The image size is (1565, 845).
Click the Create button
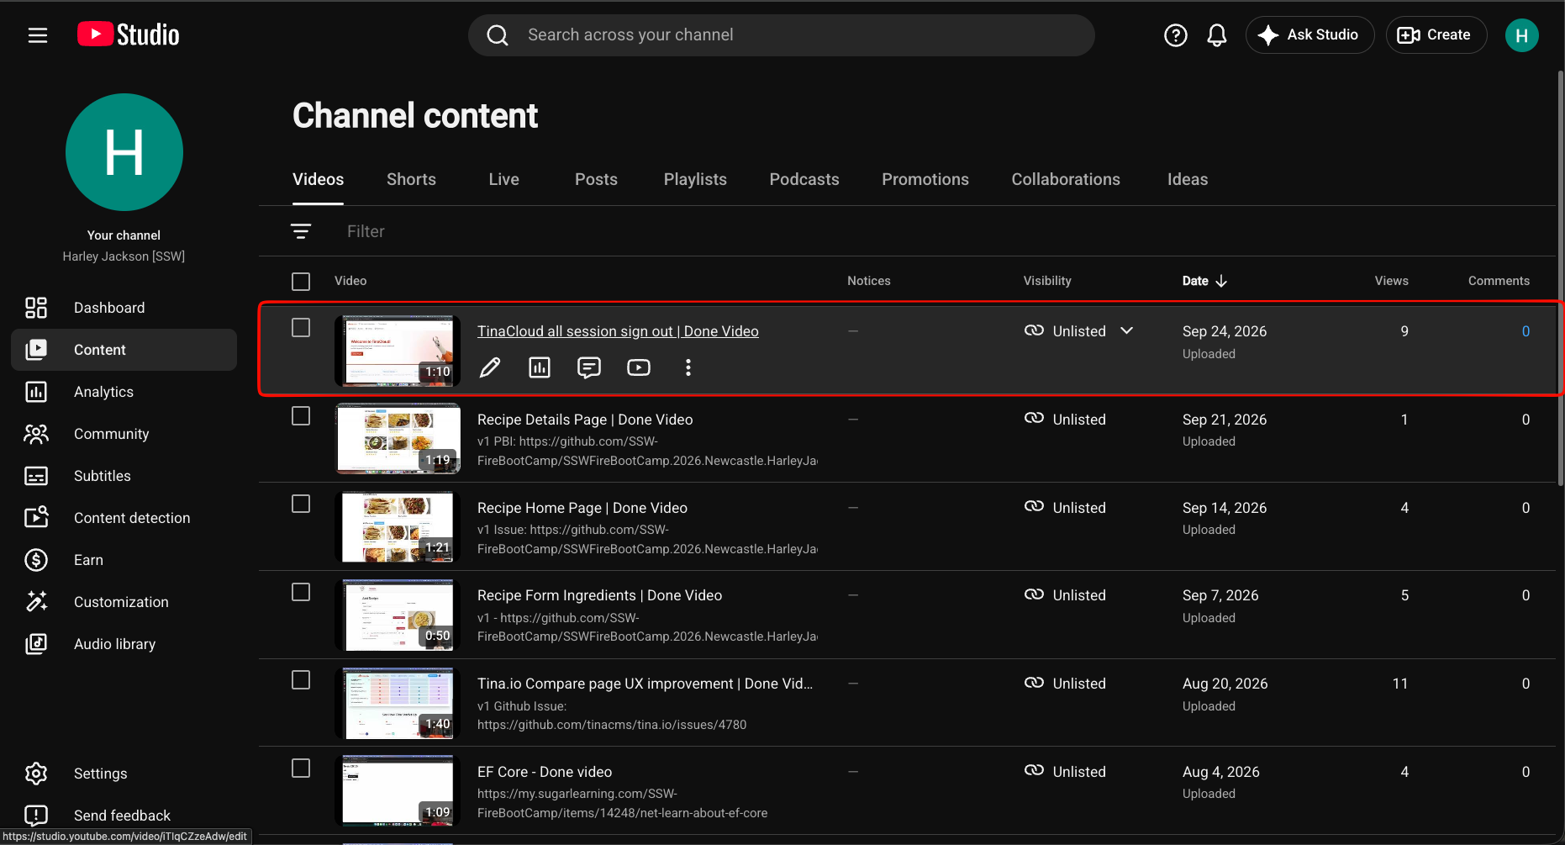(x=1436, y=35)
